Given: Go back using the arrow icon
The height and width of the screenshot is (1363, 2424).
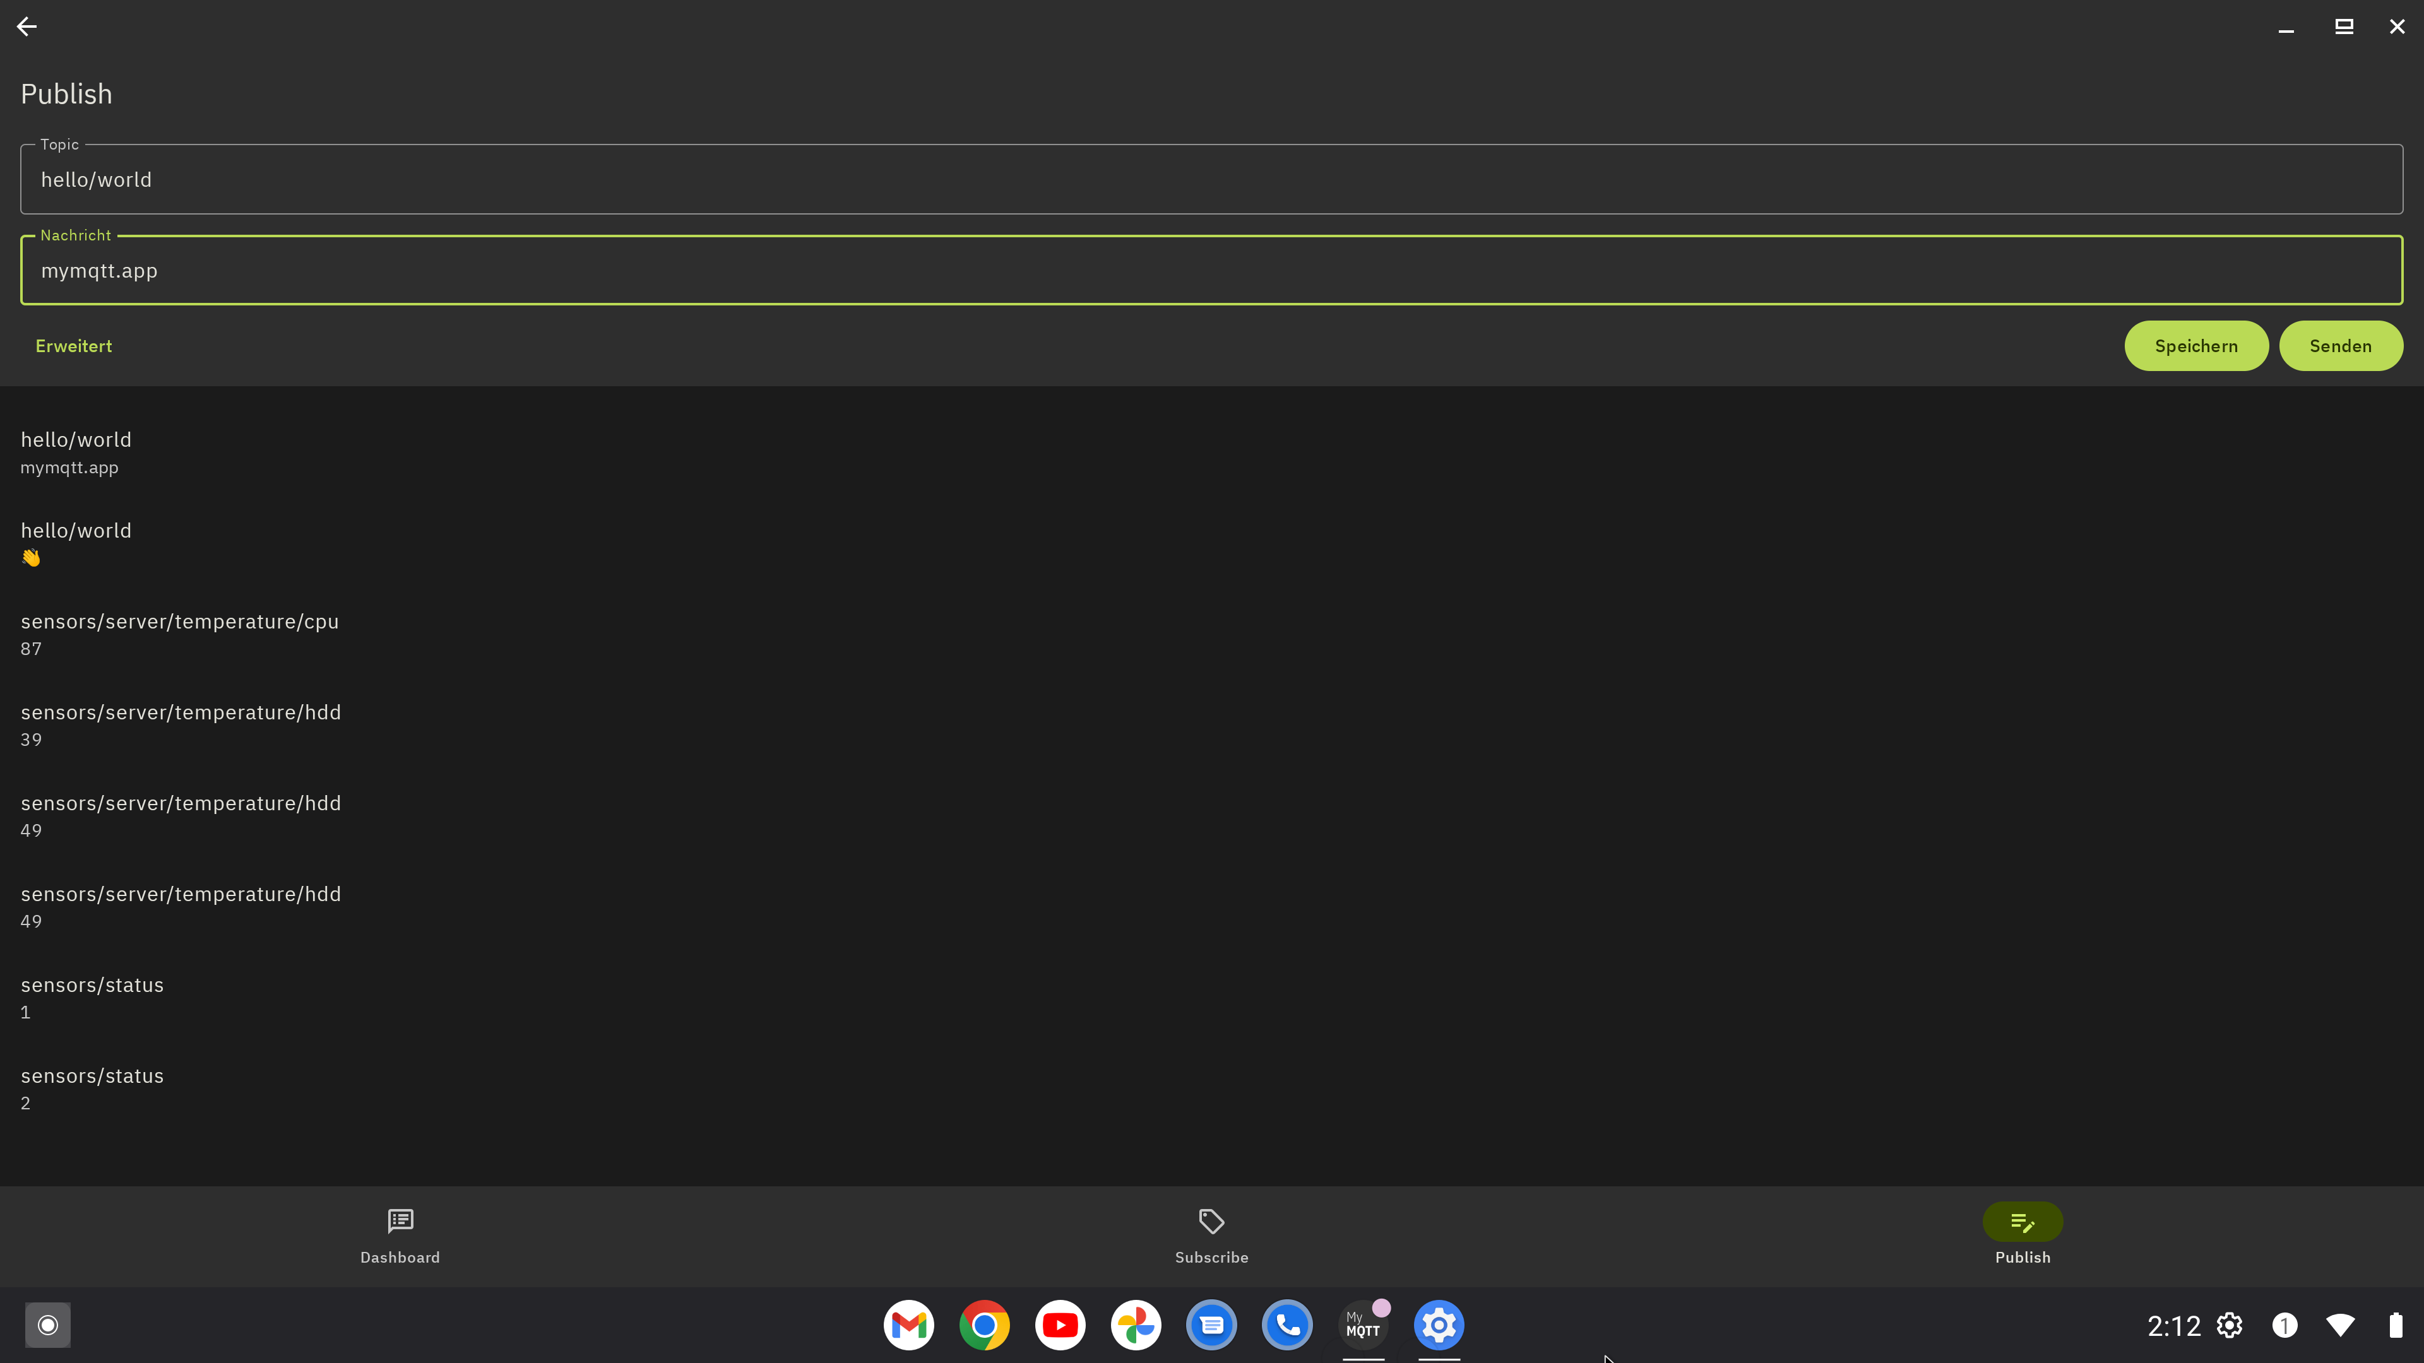Looking at the screenshot, I should pyautogui.click(x=27, y=27).
